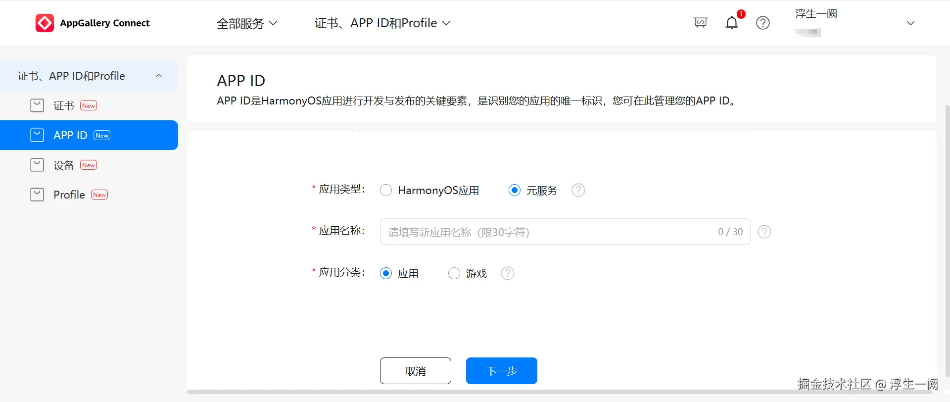Open the 证书、APP ID和Profile header dropdown

coord(382,23)
